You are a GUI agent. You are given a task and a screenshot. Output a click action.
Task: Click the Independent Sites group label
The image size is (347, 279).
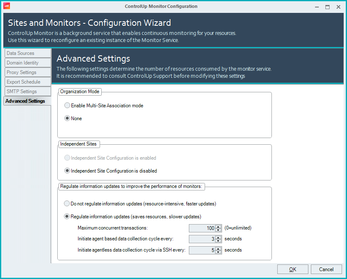[78, 144]
